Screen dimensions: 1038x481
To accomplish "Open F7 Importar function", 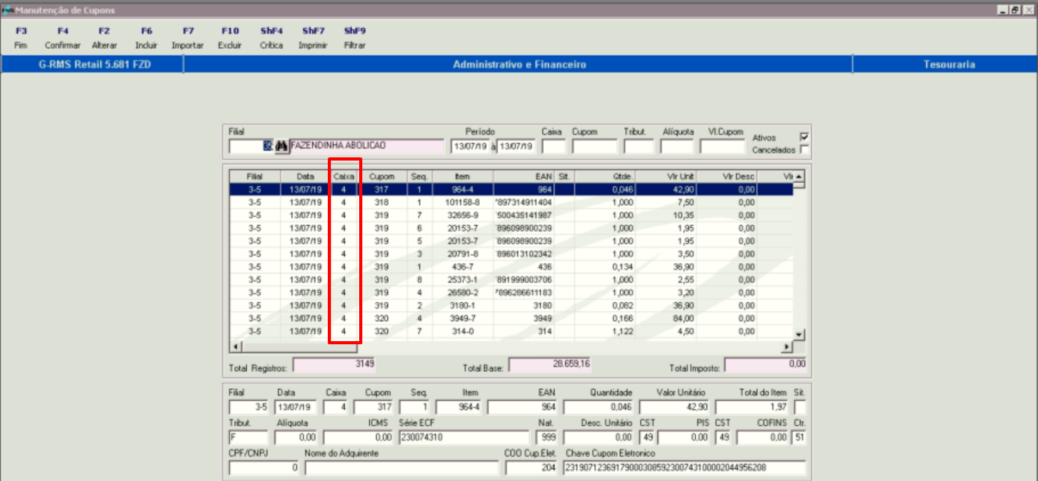I will [188, 38].
